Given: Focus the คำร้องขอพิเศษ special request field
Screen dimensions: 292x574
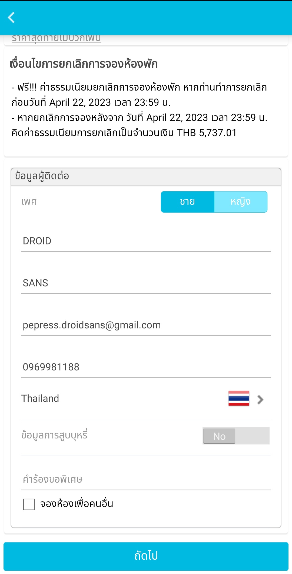Looking at the screenshot, I should 146,479.
